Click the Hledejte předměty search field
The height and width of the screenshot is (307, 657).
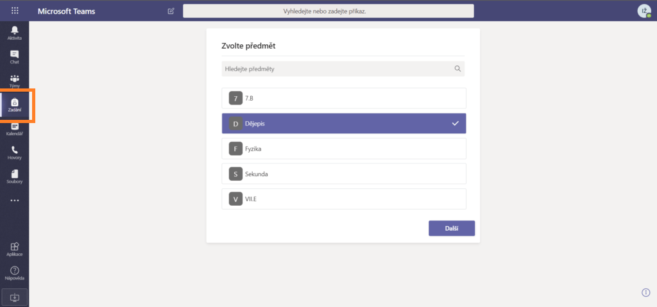tap(337, 69)
